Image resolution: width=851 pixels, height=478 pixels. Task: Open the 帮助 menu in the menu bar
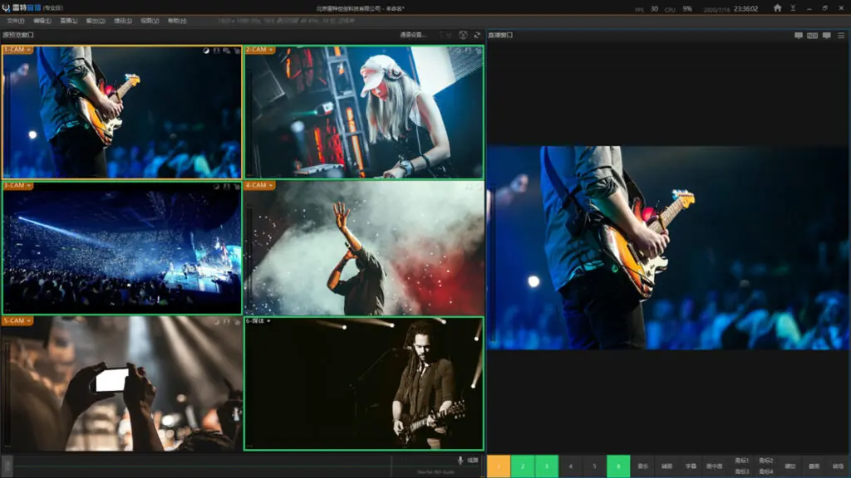coord(177,21)
